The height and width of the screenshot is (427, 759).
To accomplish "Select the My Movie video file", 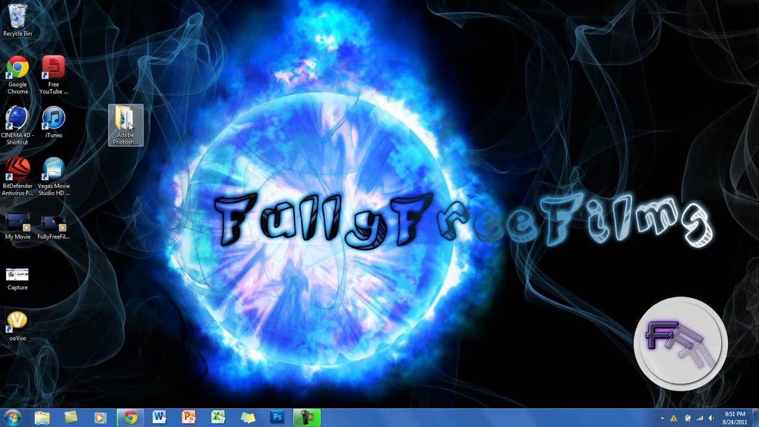I will coord(18,227).
